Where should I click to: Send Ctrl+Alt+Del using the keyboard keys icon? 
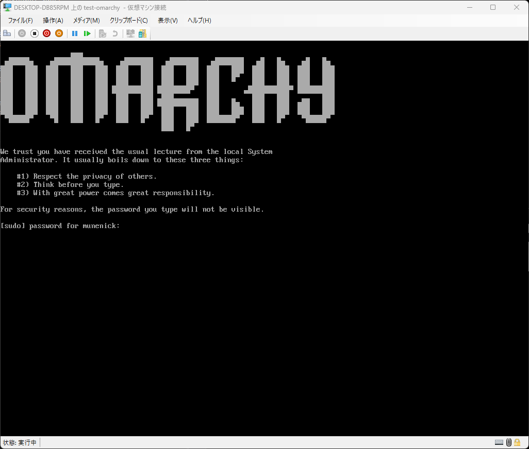[x=7, y=33]
